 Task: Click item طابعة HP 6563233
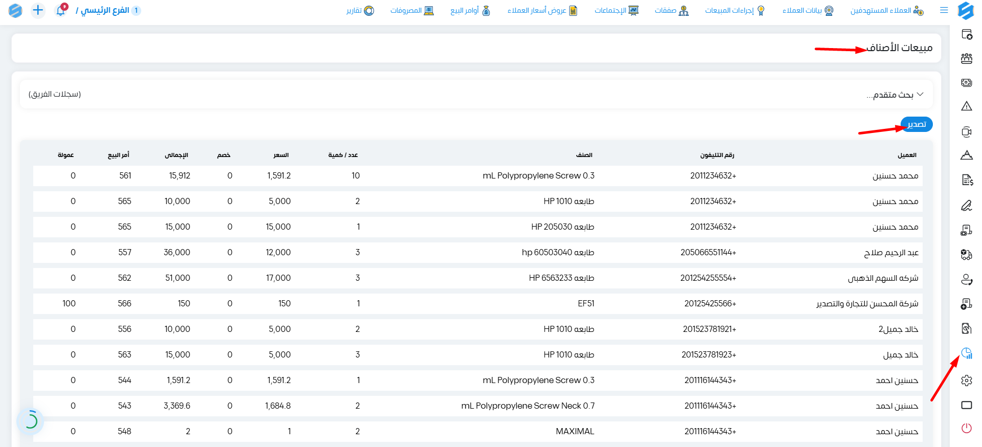tap(561, 278)
